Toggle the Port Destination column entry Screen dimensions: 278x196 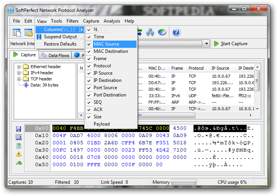111,95
